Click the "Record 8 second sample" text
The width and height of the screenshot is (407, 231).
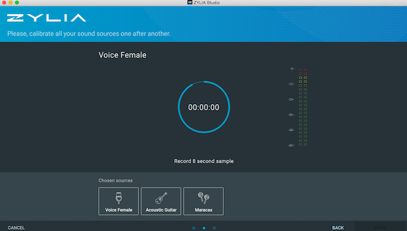point(204,161)
